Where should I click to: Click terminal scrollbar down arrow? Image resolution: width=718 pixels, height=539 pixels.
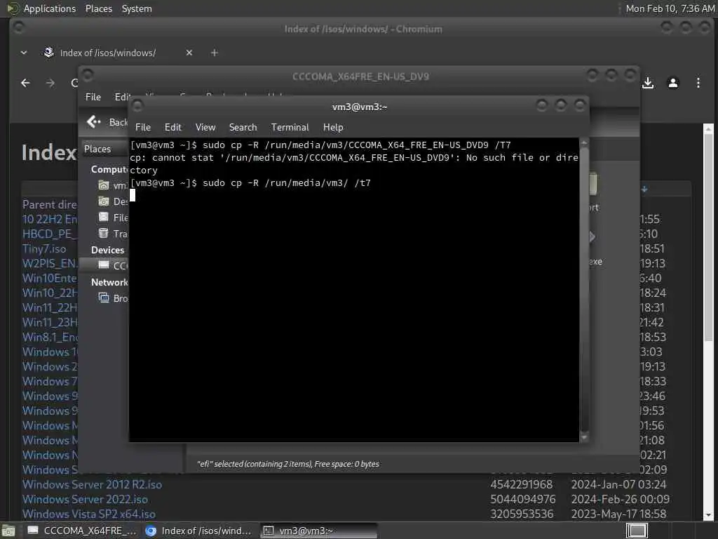584,438
